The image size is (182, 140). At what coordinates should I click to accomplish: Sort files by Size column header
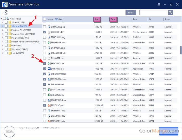[96, 19]
